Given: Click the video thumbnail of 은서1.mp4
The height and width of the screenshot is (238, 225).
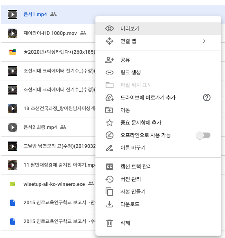Looking at the screenshot, I should pyautogui.click(x=13, y=15).
